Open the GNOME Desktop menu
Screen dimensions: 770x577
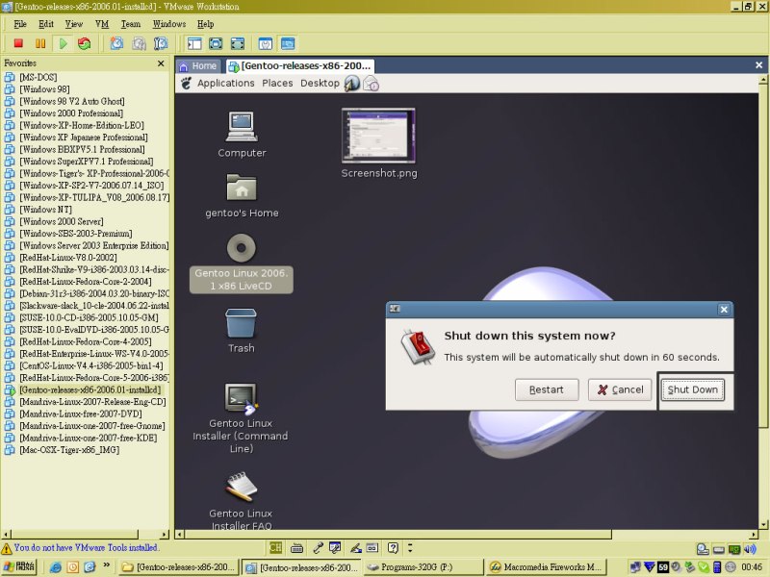320,83
